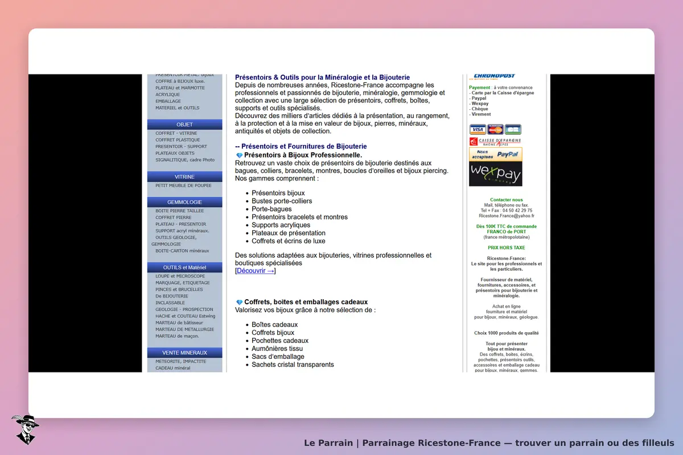Image resolution: width=683 pixels, height=455 pixels.
Task: Select SIGNALITIQUE, cadre Photo link
Action: [185, 160]
